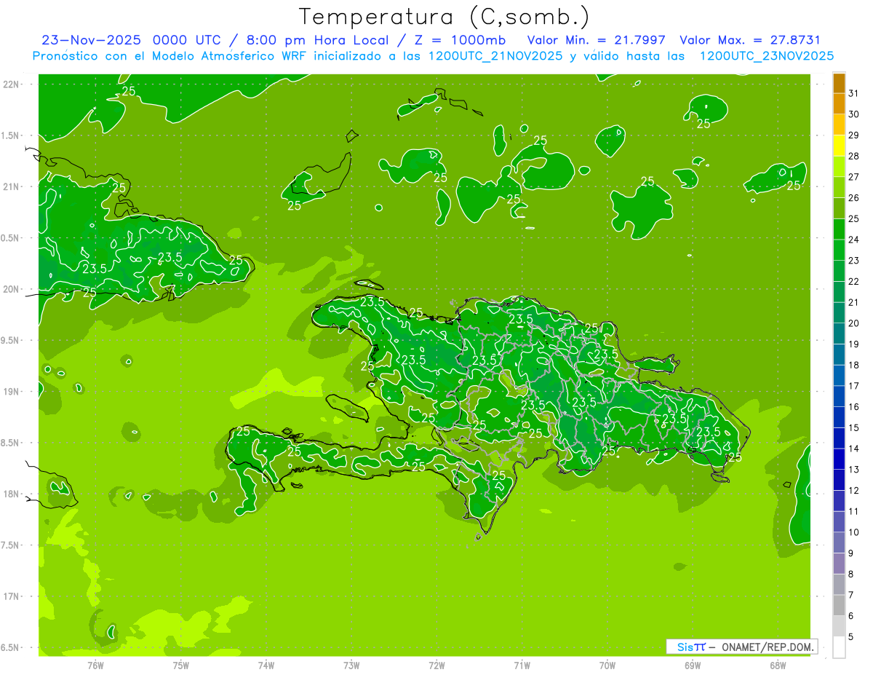This screenshot has height=675, width=873.
Task: Click the legend swatch between 30 and 31
Action: click(840, 104)
